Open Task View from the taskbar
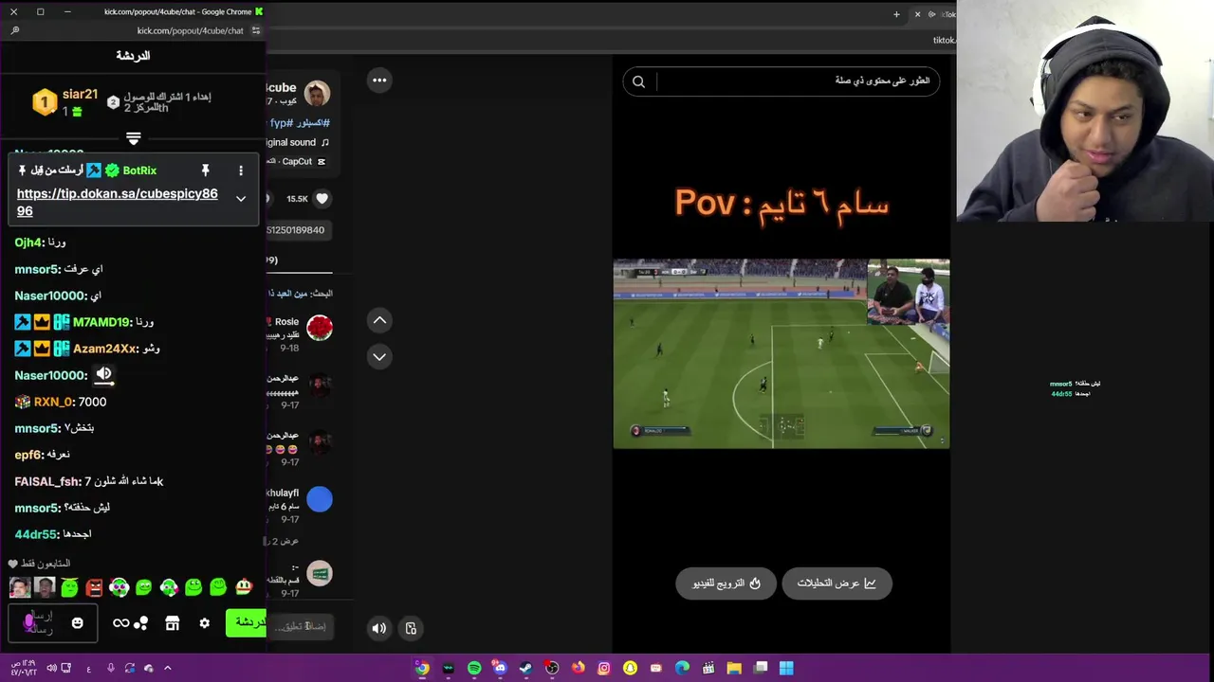The image size is (1214, 682). click(x=760, y=668)
